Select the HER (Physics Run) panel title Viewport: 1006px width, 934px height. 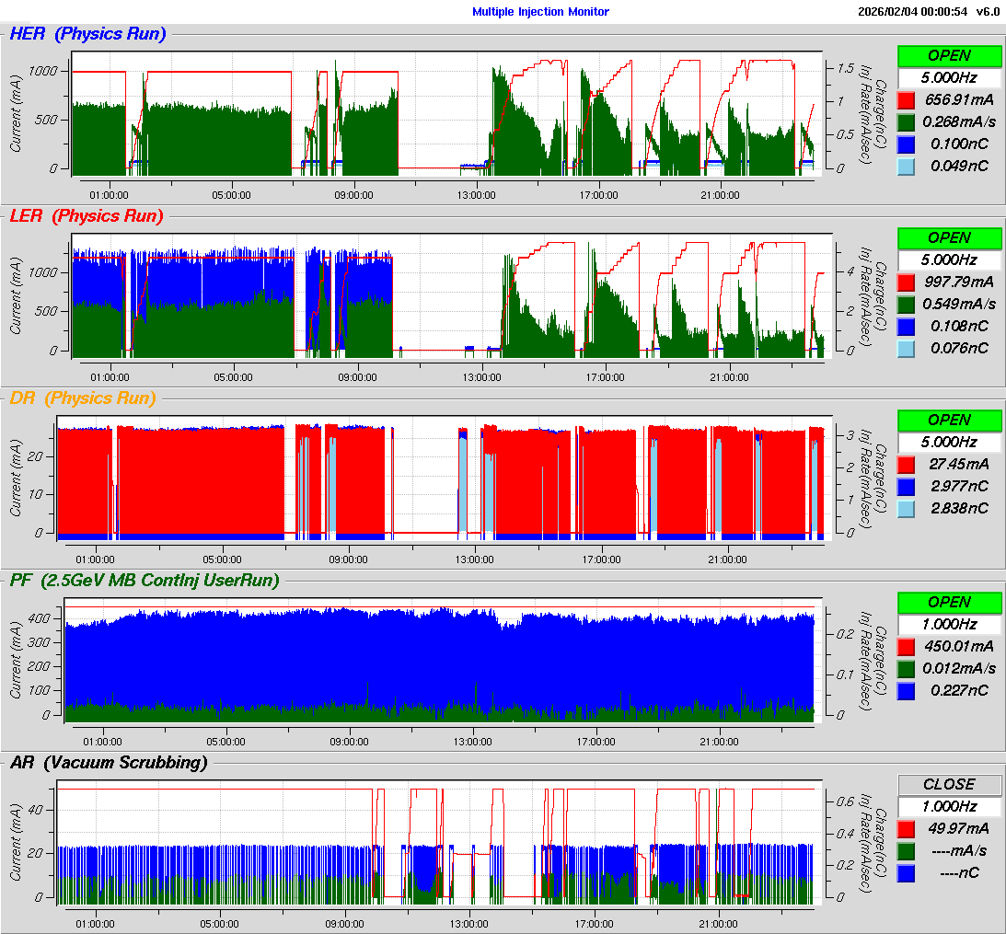(x=87, y=34)
